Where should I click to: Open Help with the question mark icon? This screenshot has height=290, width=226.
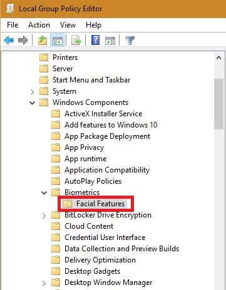click(x=95, y=40)
